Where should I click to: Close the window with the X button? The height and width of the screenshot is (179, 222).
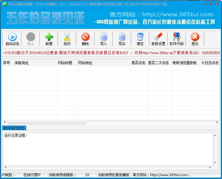point(217,3)
